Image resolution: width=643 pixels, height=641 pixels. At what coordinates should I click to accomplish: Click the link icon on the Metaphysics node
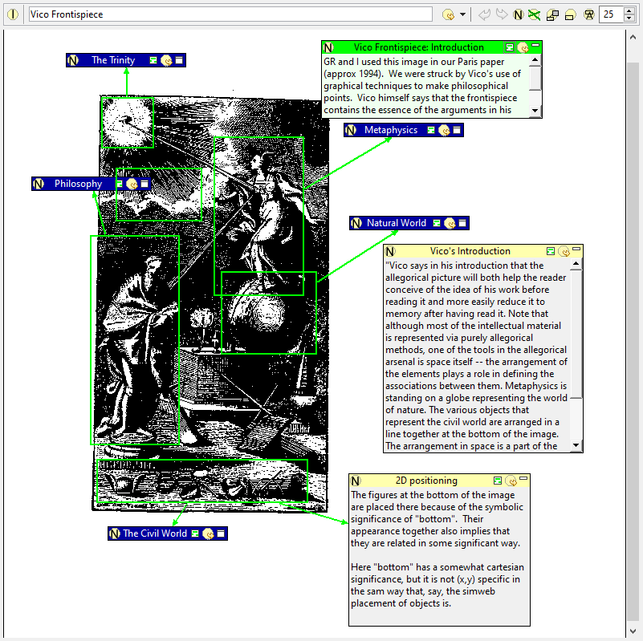pos(444,130)
